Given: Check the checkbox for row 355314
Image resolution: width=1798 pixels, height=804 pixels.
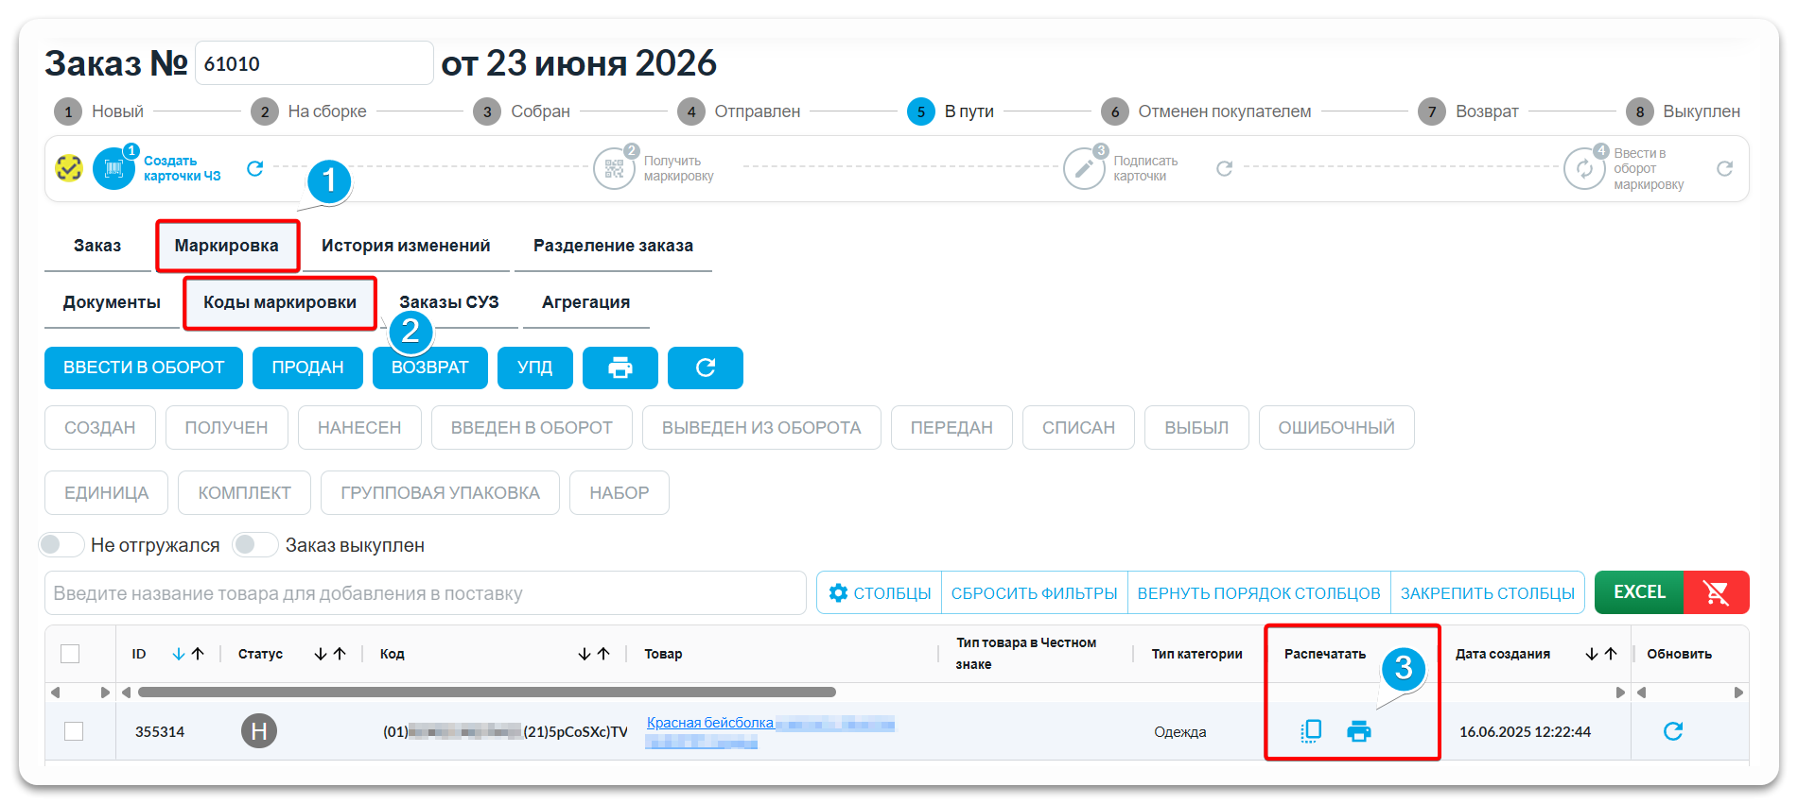Looking at the screenshot, I should pyautogui.click(x=74, y=731).
